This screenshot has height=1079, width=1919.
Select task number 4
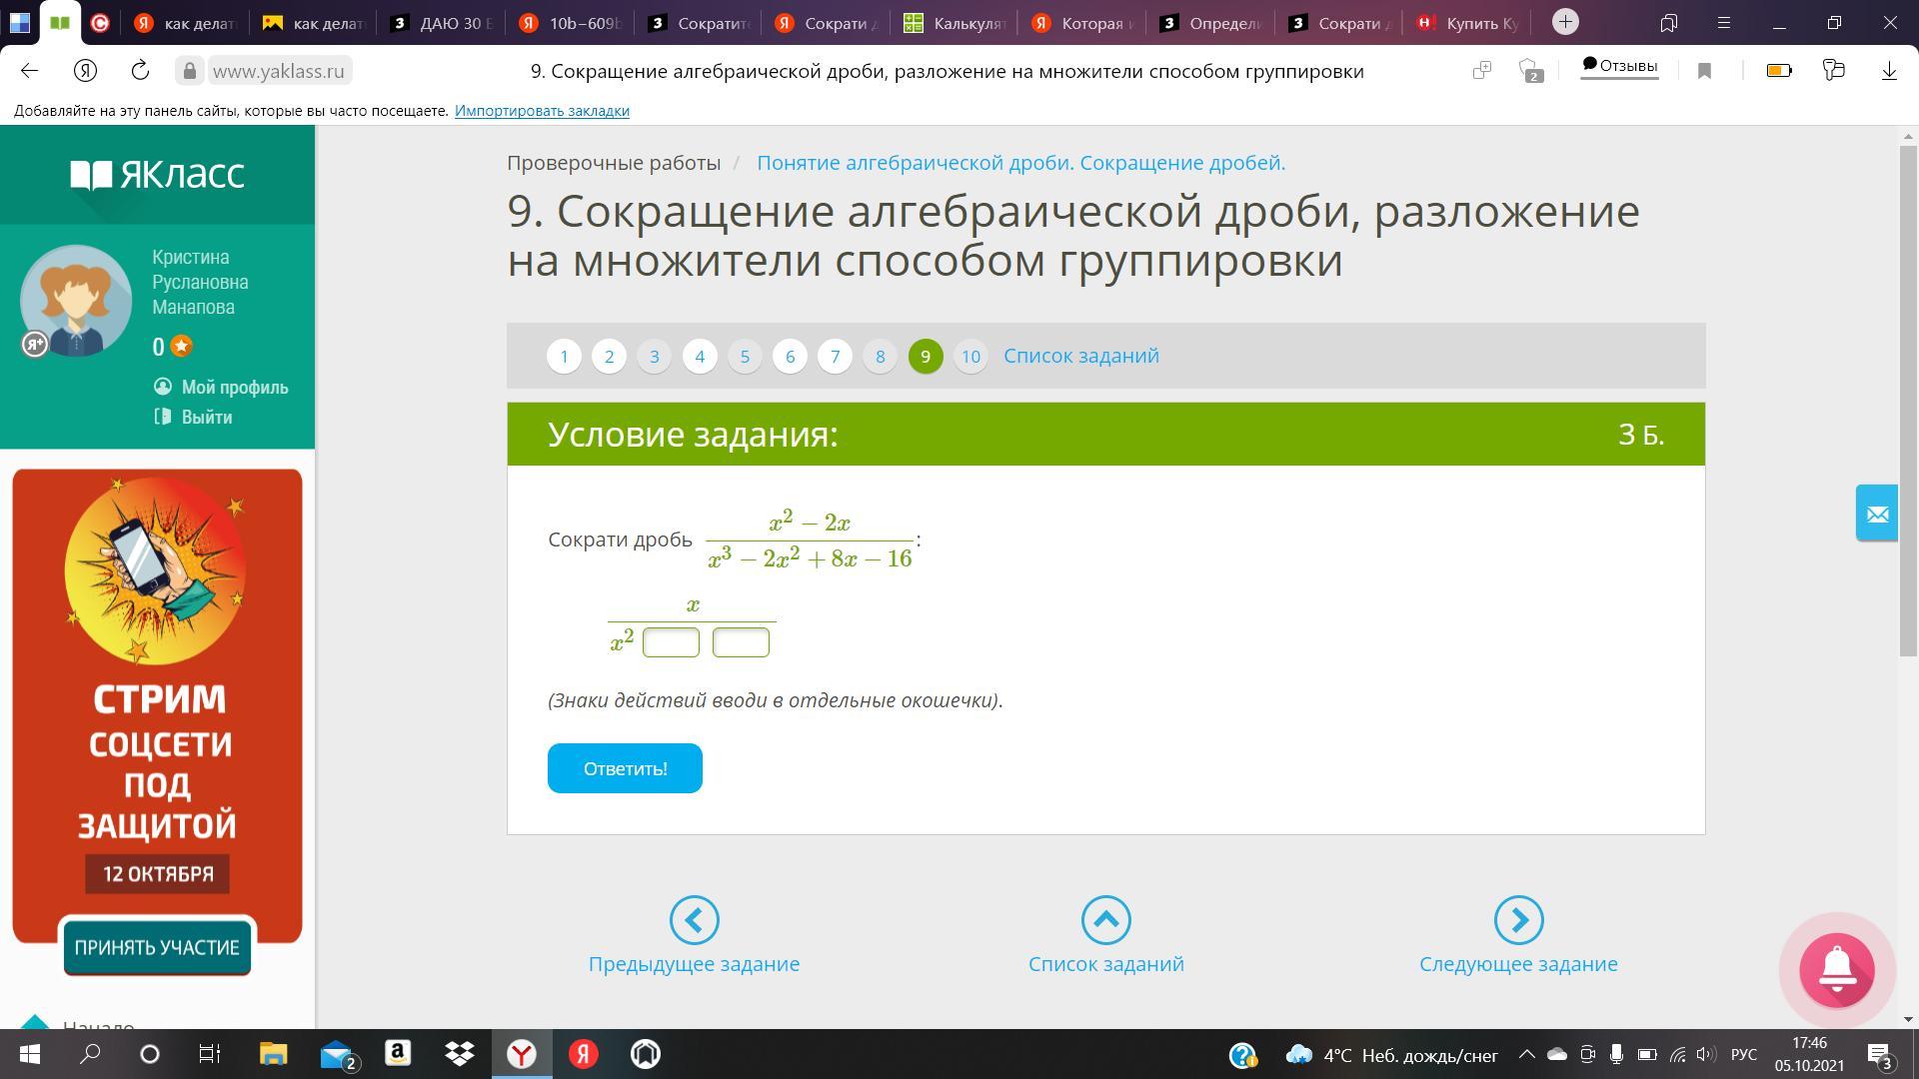click(x=700, y=357)
